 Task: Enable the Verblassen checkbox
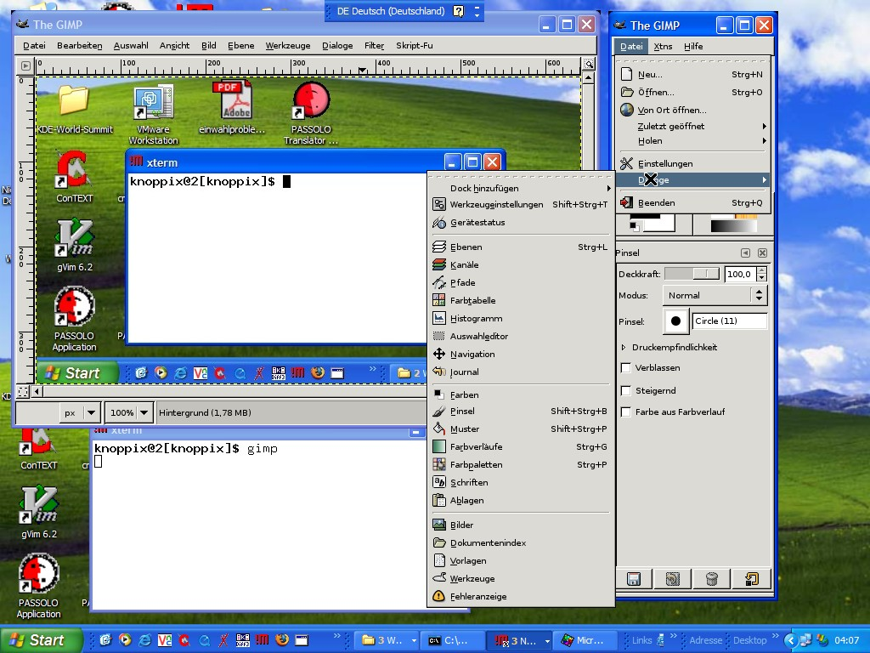click(626, 368)
